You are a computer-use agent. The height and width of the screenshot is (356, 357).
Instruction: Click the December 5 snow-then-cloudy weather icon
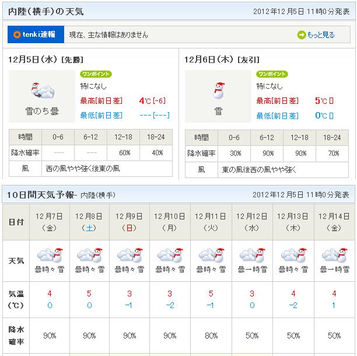(43, 90)
